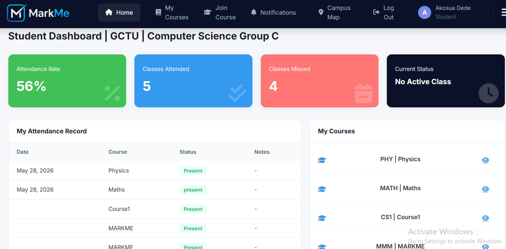The image size is (506, 249).
Task: Click the Akosua Dede profile name
Action: 453,8
